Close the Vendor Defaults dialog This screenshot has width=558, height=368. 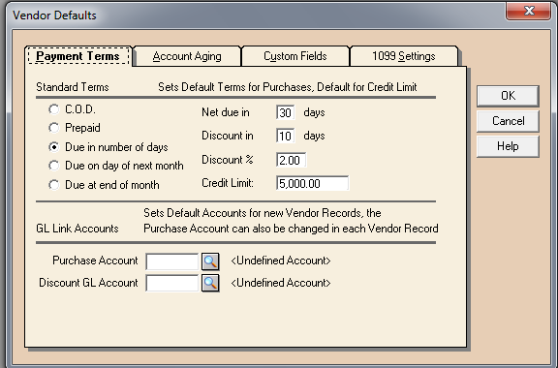[529, 11]
